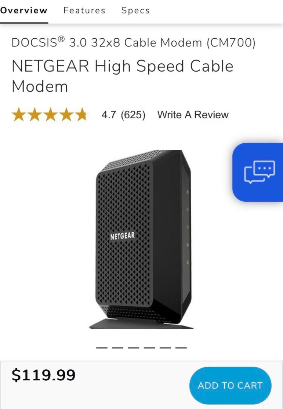Click the second gold rating star
The height and width of the screenshot is (409, 283).
click(x=35, y=115)
